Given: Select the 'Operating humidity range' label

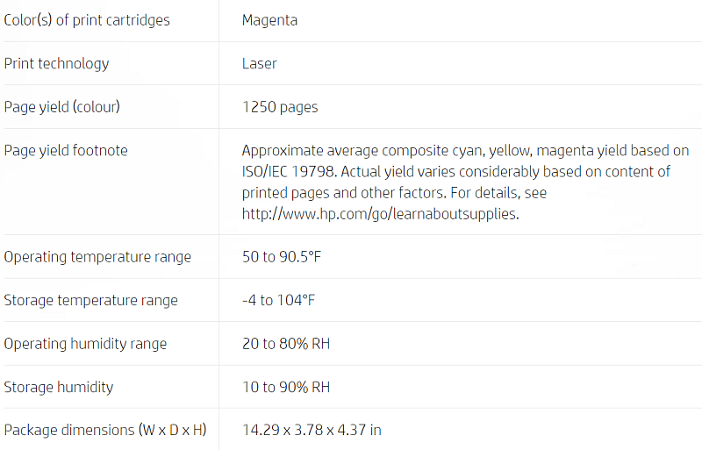Looking at the screenshot, I should click(x=85, y=344).
